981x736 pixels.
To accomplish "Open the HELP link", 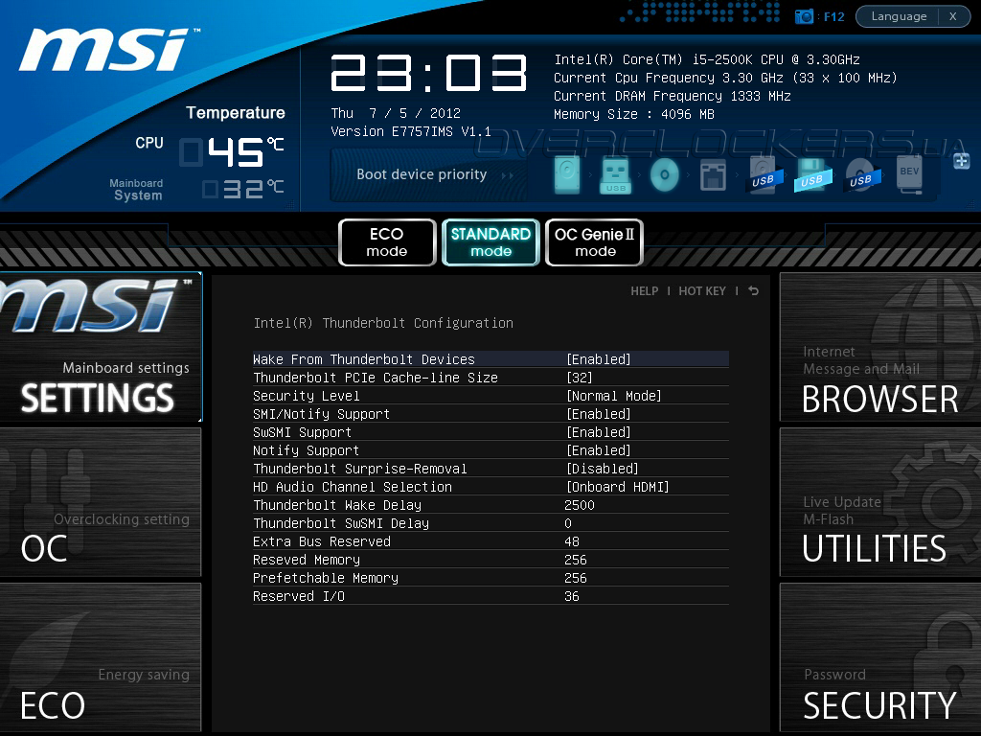I will click(x=645, y=291).
